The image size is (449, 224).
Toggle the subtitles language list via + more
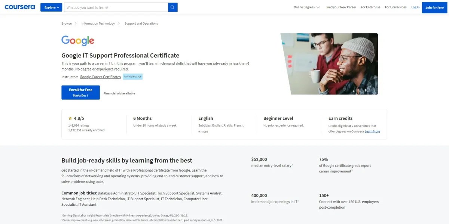(202, 131)
